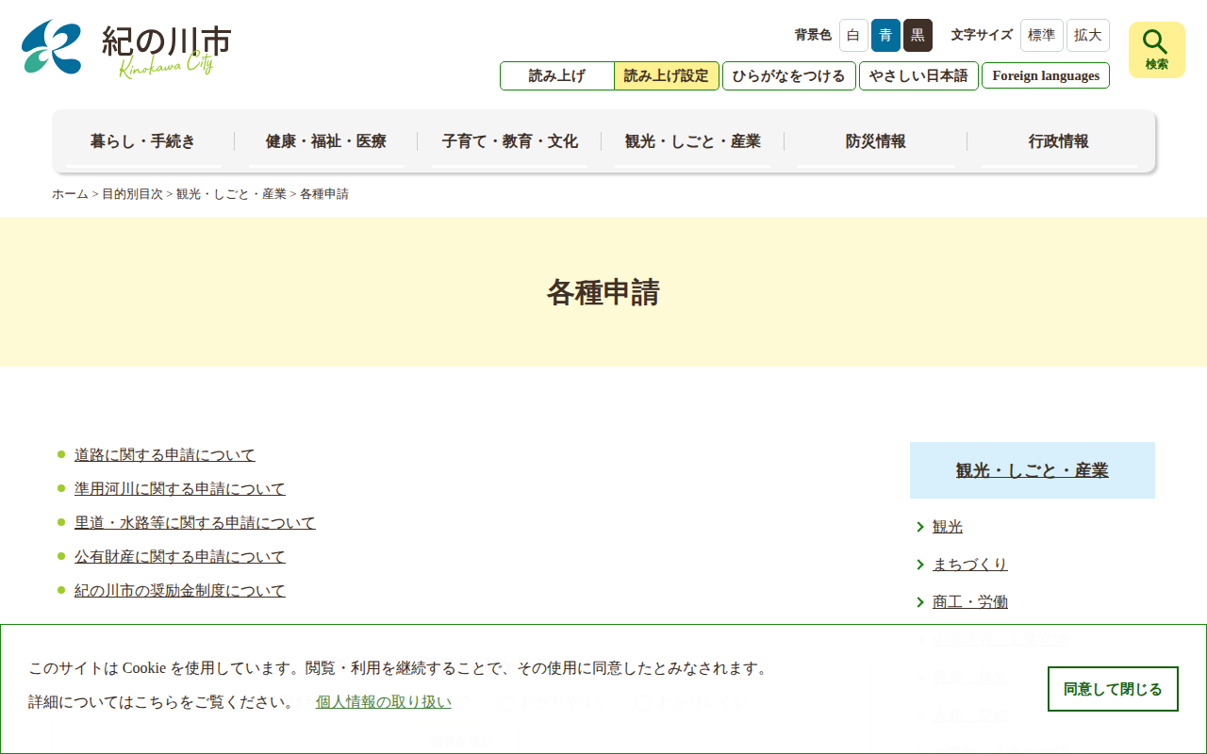The image size is (1207, 754).
Task: Go to 目的別目次 in breadcrumb
Action: (x=132, y=194)
